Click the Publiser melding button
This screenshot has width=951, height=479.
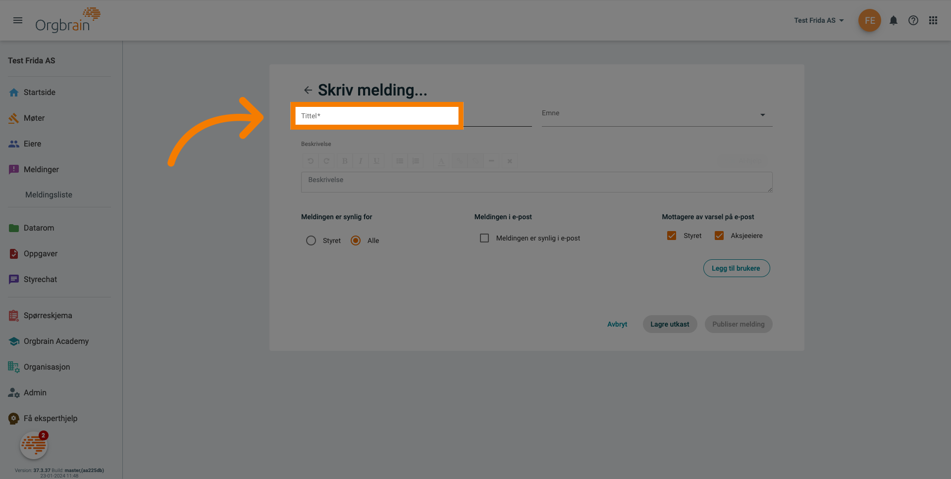[738, 324]
